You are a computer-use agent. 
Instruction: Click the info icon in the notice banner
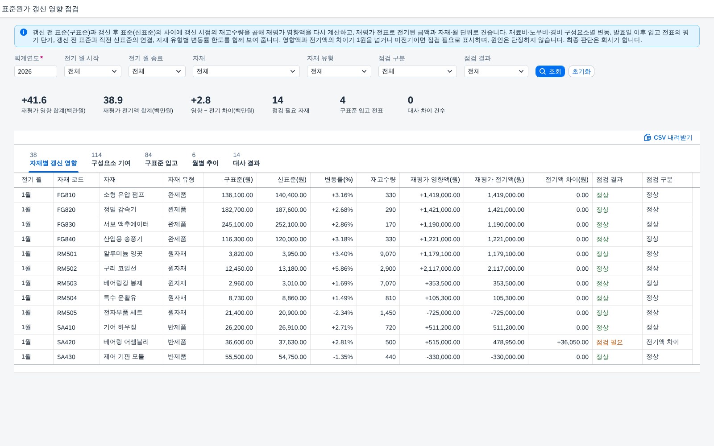[x=24, y=32]
